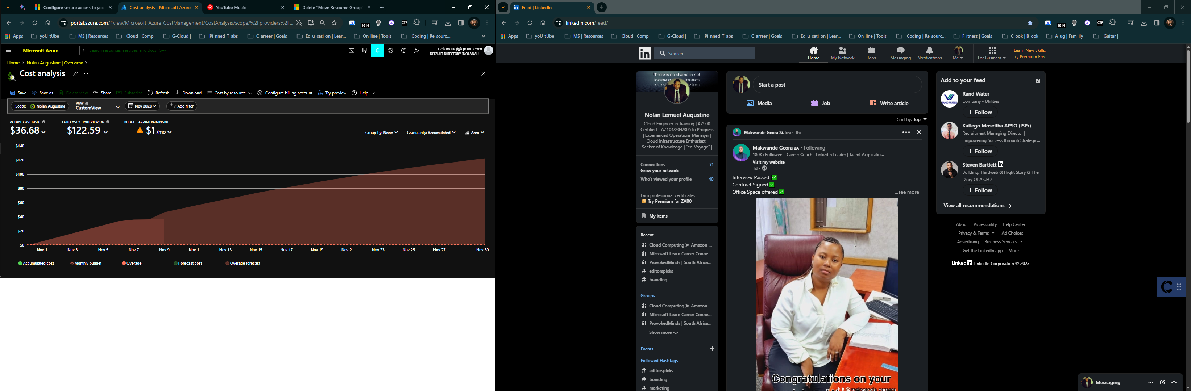The width and height of the screenshot is (1191, 391).
Task: Open Cost analysis more options ellipsis
Action: coord(86,73)
